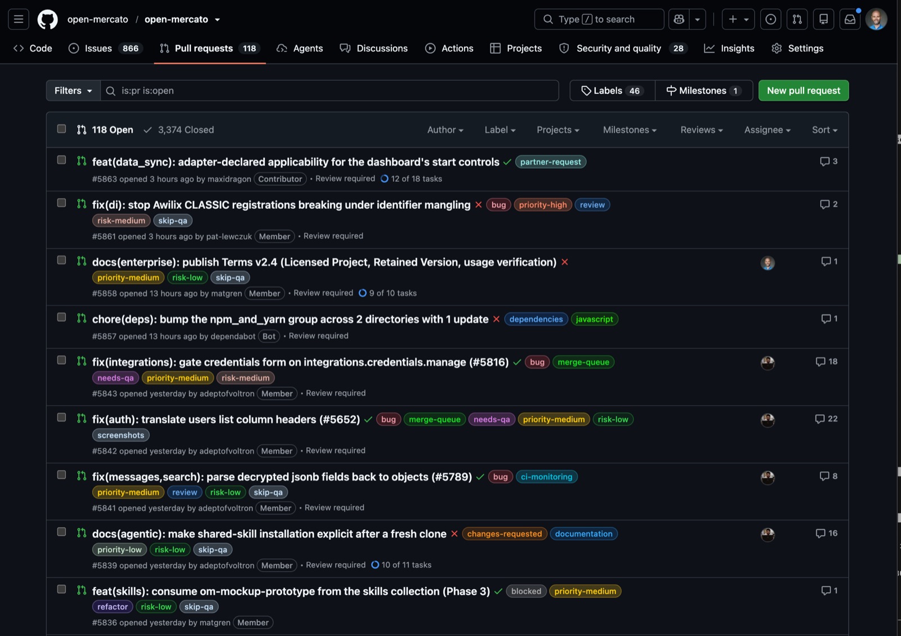Open the Filters dropdown
This screenshot has height=636, width=901.
click(x=73, y=91)
